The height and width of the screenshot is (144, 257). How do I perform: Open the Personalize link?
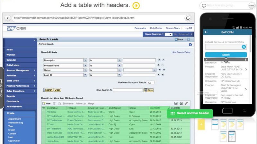(x=140, y=28)
